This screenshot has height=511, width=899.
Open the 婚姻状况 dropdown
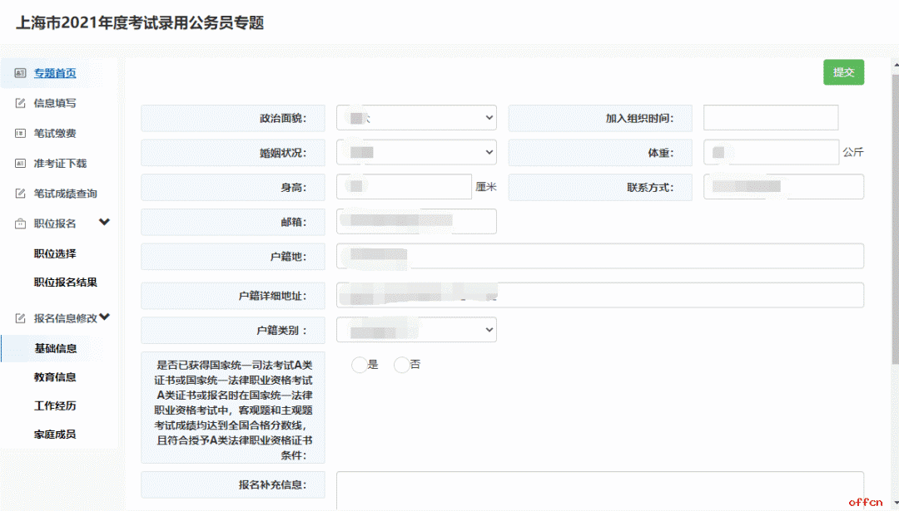[416, 152]
